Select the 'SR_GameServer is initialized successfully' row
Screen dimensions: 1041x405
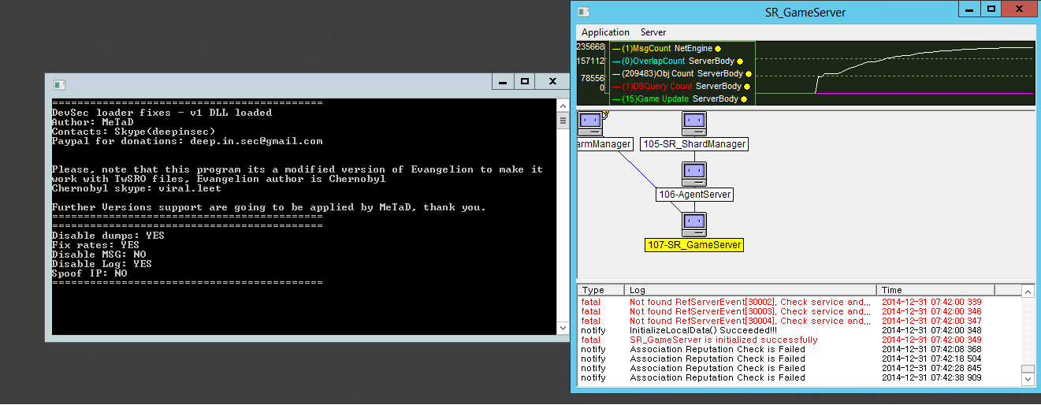[799, 340]
